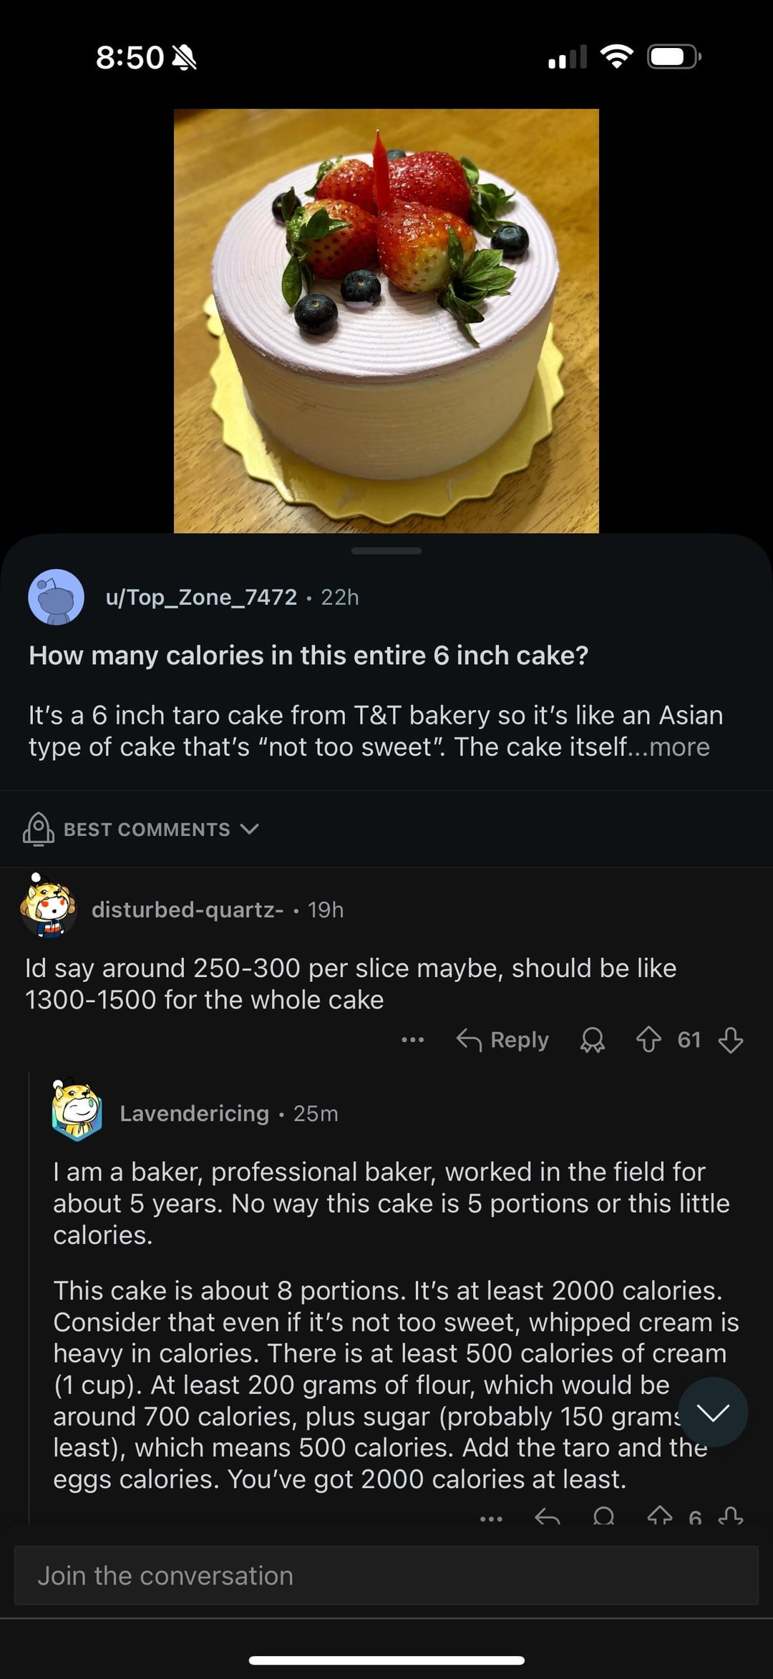Open the Best Comments sort dropdown

pos(141,829)
